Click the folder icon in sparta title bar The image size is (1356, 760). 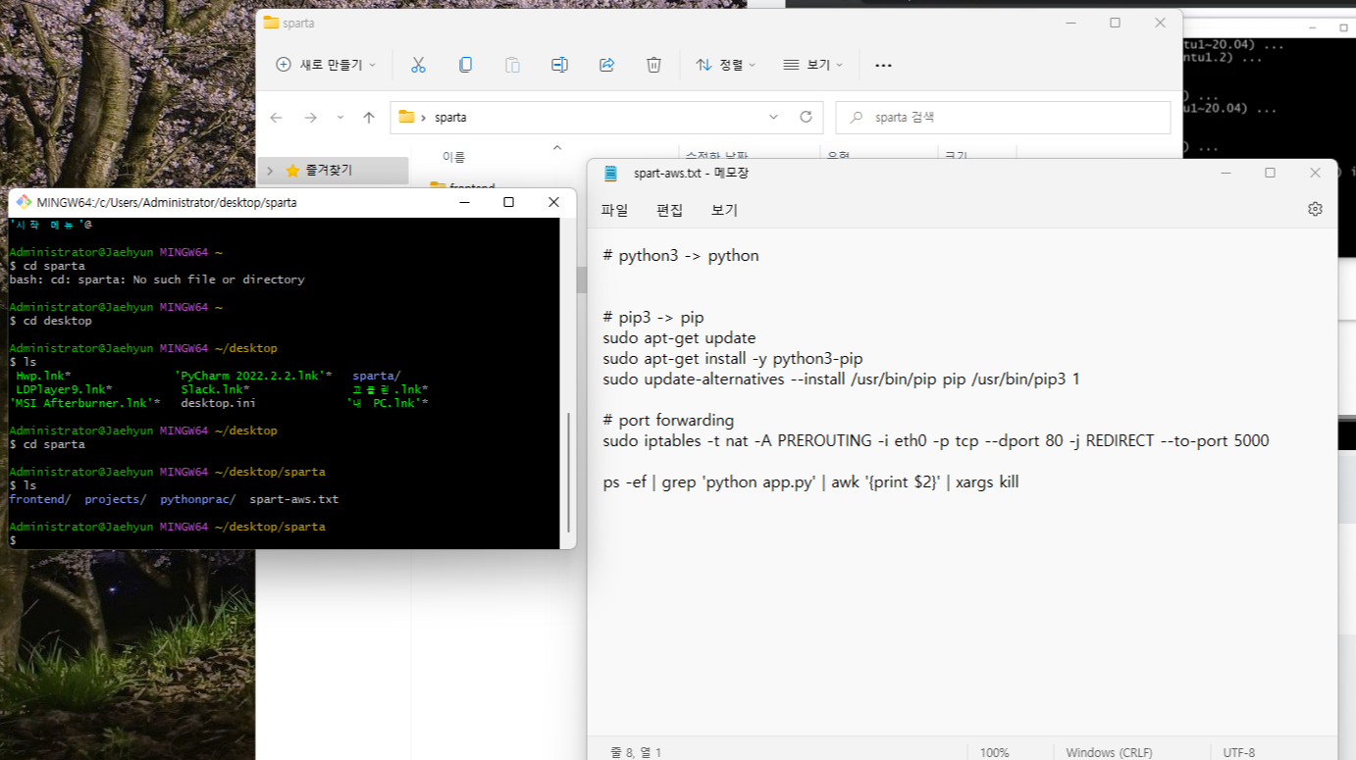pos(271,23)
